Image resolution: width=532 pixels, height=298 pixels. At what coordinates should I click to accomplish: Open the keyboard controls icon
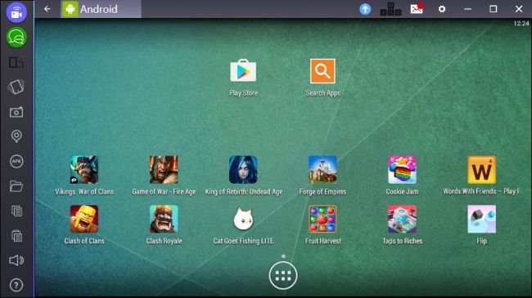pyautogui.click(x=390, y=9)
